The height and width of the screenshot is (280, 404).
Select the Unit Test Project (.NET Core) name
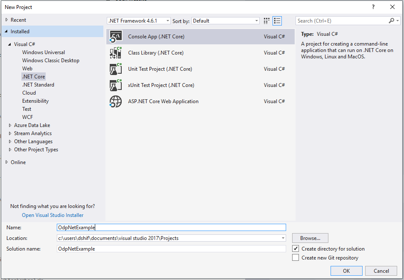160,69
